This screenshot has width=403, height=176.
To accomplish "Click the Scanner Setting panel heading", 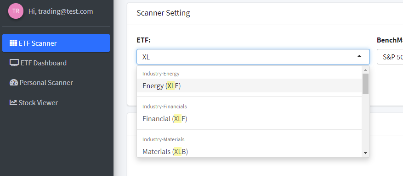I will point(163,13).
